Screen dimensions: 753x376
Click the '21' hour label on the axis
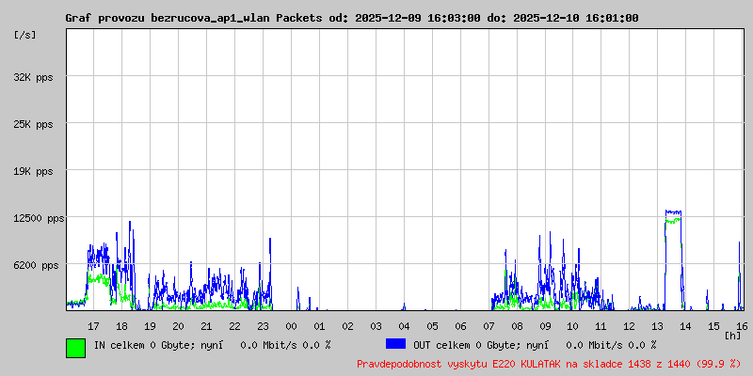click(206, 326)
